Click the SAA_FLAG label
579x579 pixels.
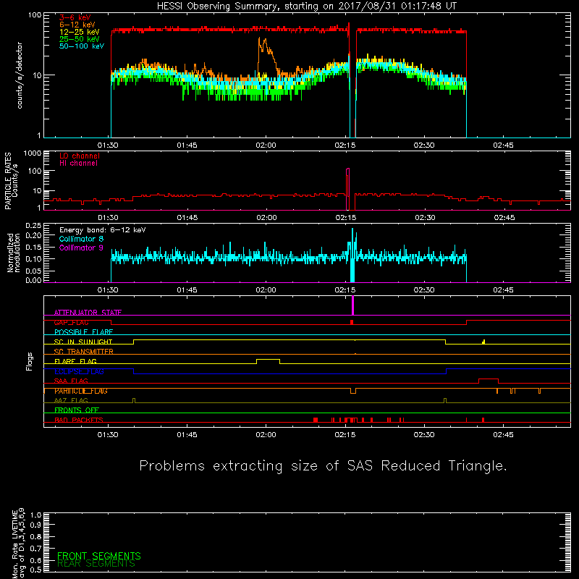(x=71, y=381)
